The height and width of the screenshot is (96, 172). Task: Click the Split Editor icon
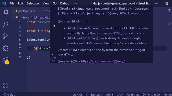tap(170, 11)
